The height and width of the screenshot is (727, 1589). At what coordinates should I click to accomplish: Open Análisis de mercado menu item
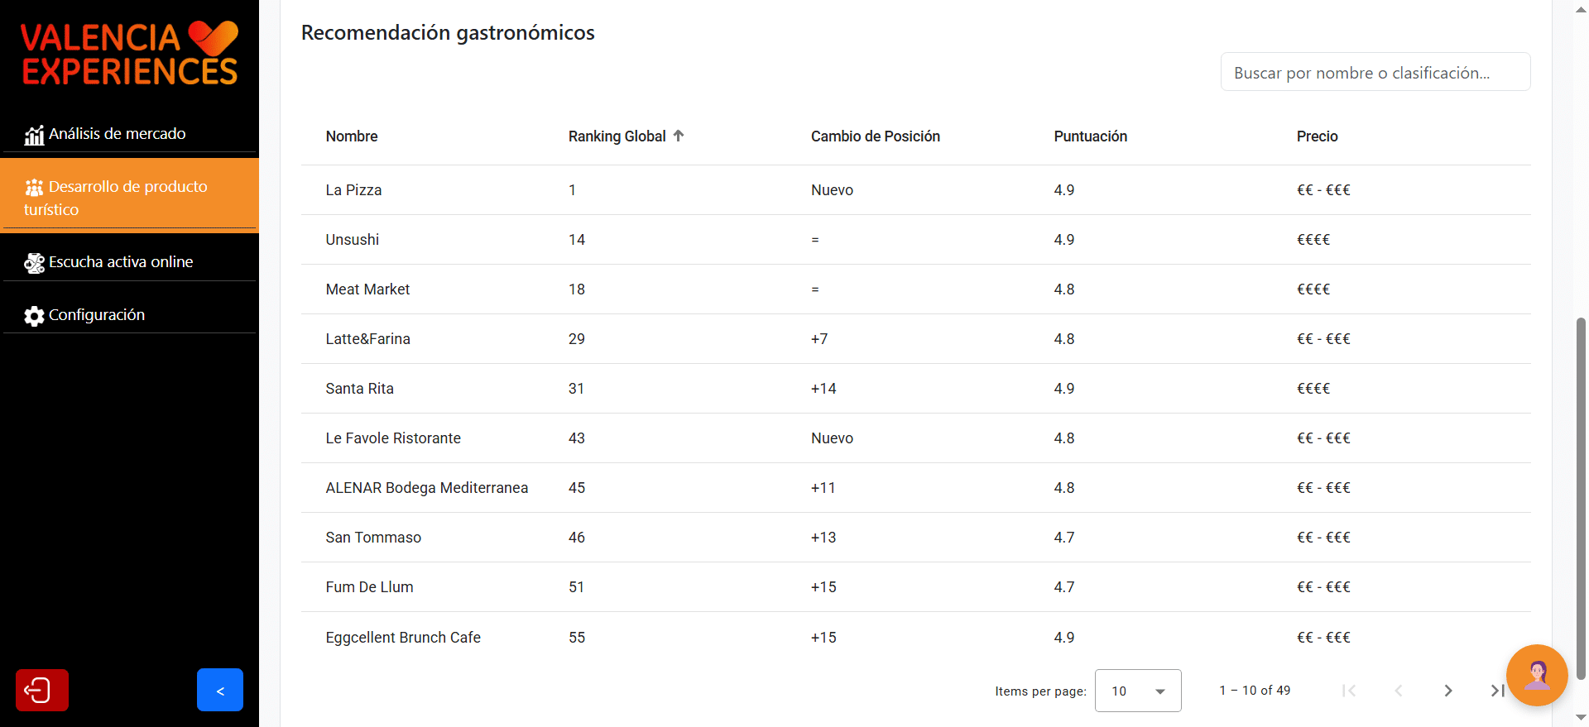[x=117, y=134]
